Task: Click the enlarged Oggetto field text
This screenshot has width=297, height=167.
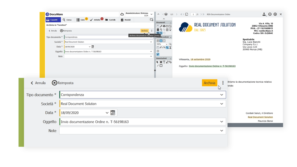Action: [95, 122]
